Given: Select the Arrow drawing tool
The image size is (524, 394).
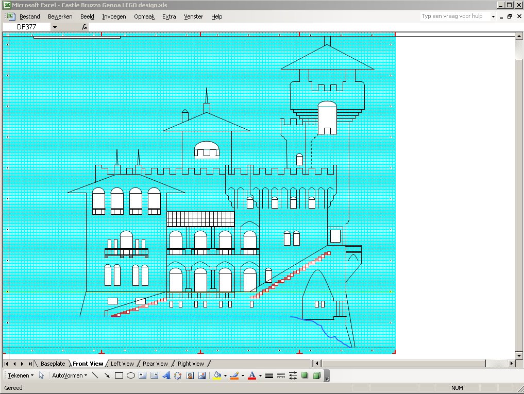Looking at the screenshot, I should point(107,375).
